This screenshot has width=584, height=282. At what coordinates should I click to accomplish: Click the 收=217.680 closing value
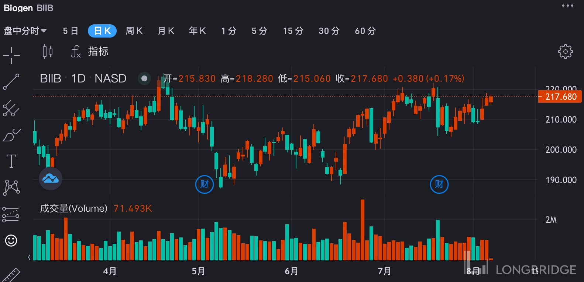362,78
